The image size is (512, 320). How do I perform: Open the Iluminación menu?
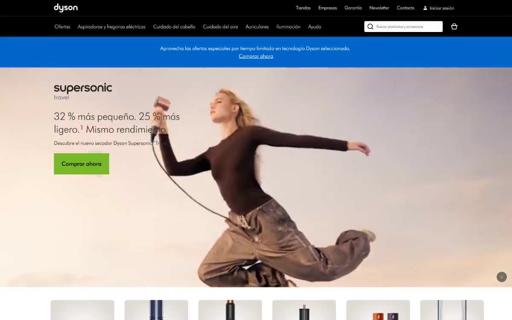coord(288,26)
